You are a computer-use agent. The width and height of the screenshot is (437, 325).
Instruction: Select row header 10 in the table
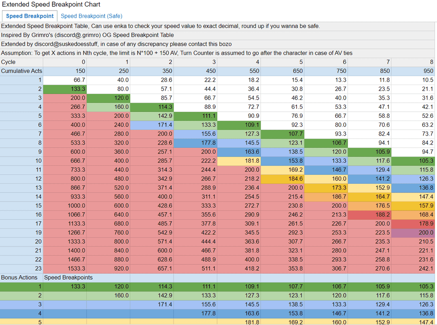[x=36, y=161]
